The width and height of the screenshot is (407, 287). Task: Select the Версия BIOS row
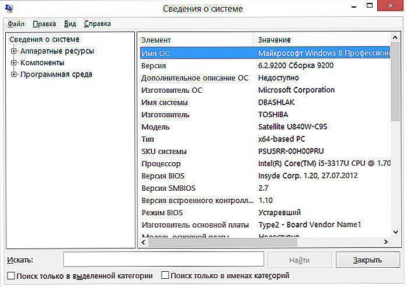click(265, 176)
